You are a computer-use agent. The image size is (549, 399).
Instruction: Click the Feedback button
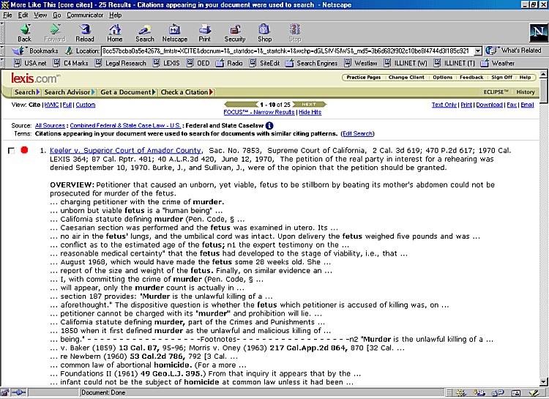[471, 77]
